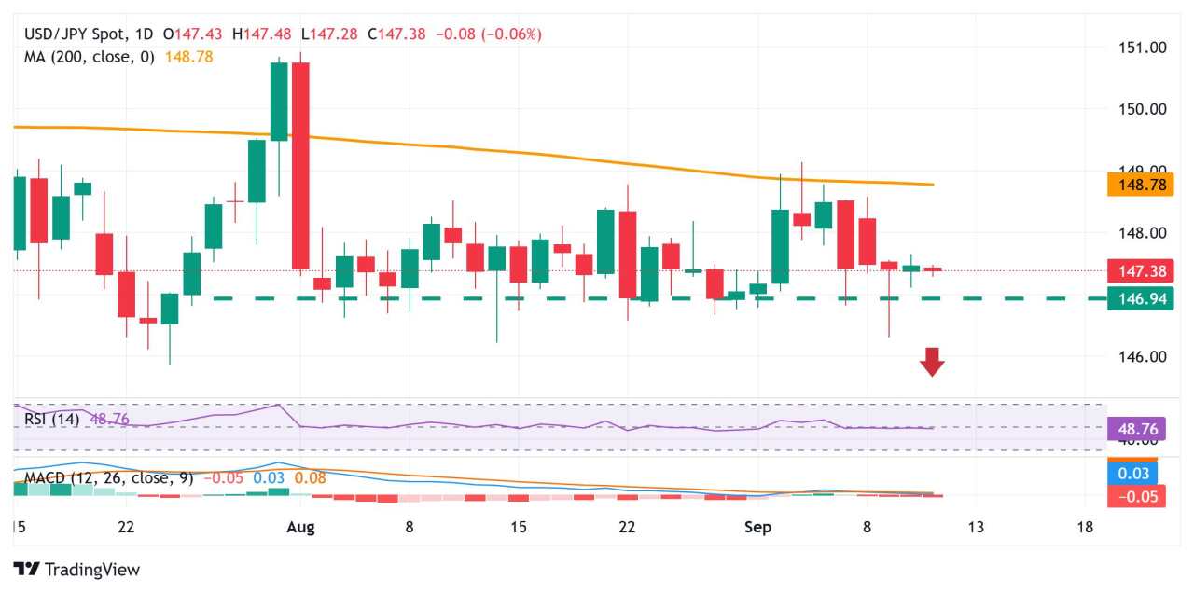Screen dimensions: 1194x593
Task: Select the RSI (14) indicator legend
Action: click(x=54, y=419)
